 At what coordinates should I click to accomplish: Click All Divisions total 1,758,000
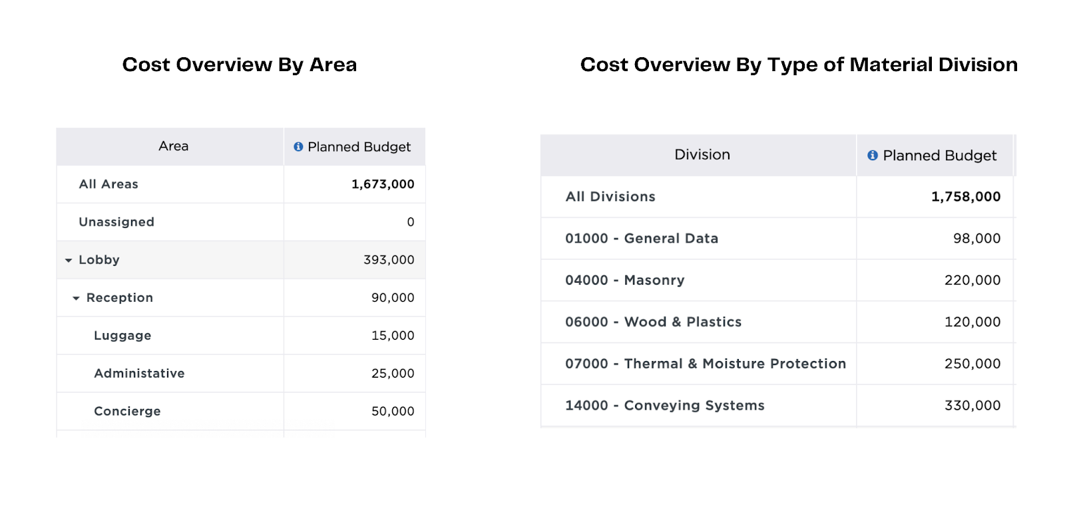click(965, 197)
